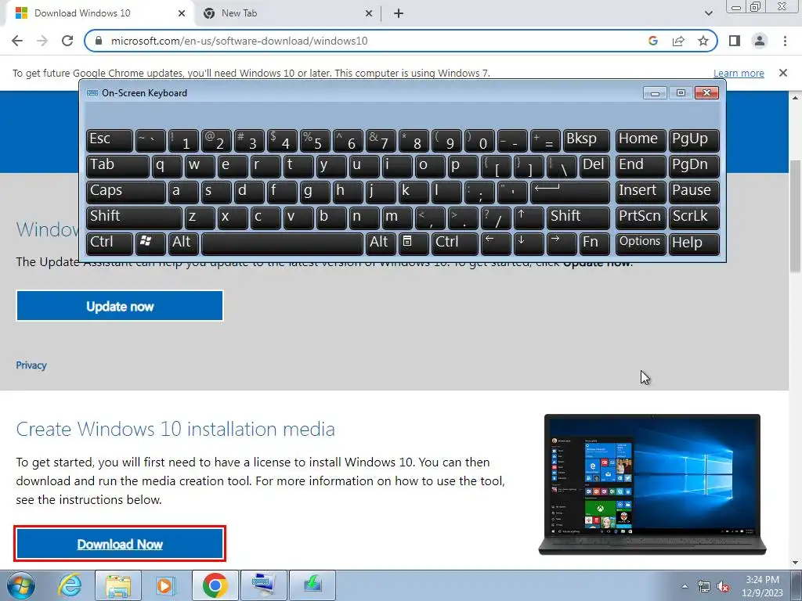This screenshot has height=601, width=802.
Task: Open Windows Explorer folder in taskbar
Action: 118,585
